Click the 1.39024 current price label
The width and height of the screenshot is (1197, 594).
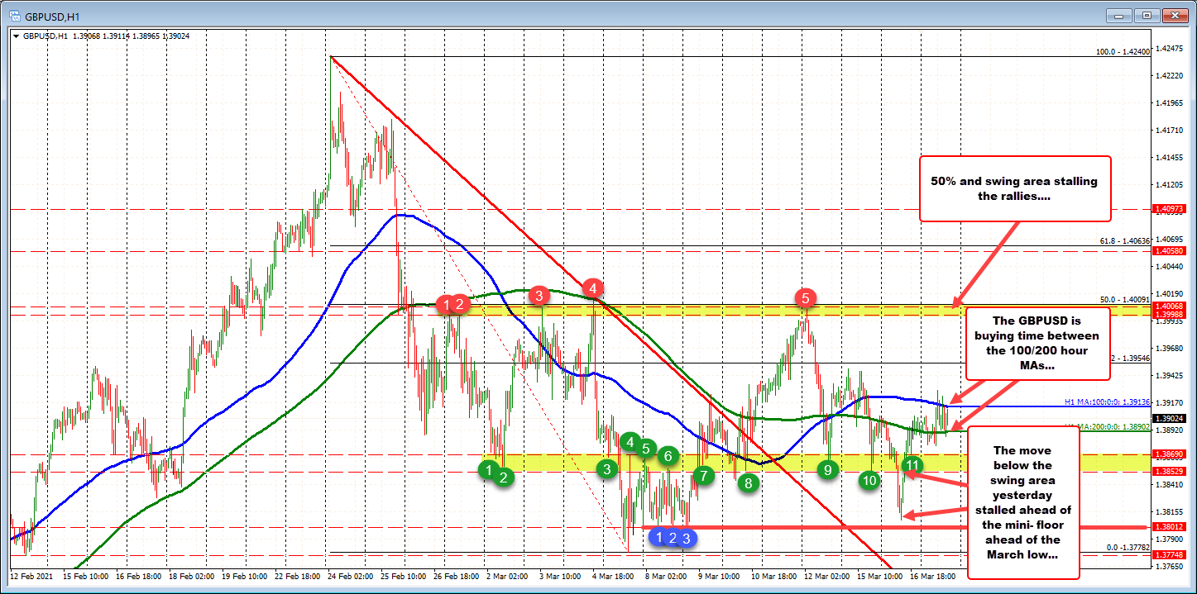click(1171, 419)
